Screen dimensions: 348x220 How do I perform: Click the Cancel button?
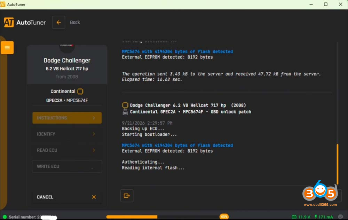(x=67, y=197)
